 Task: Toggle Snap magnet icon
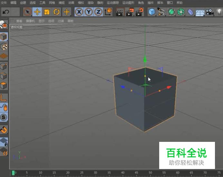pos(4,130)
